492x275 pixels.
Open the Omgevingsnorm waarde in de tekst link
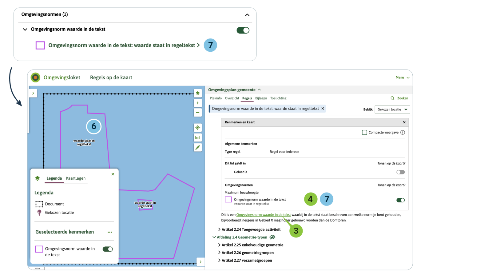(263, 215)
